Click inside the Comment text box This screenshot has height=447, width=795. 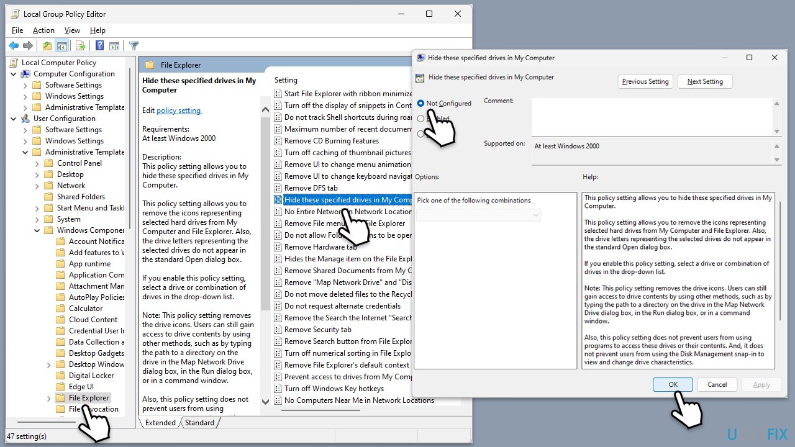(652, 117)
